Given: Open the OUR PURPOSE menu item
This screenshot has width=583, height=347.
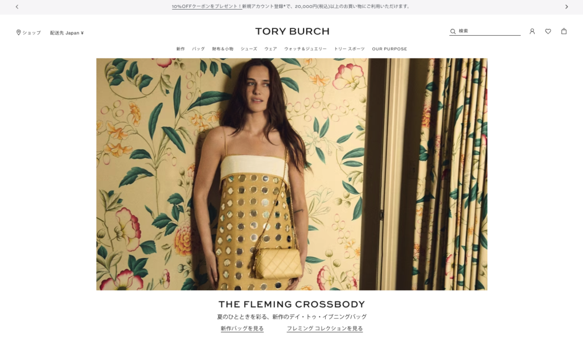Looking at the screenshot, I should (x=389, y=49).
